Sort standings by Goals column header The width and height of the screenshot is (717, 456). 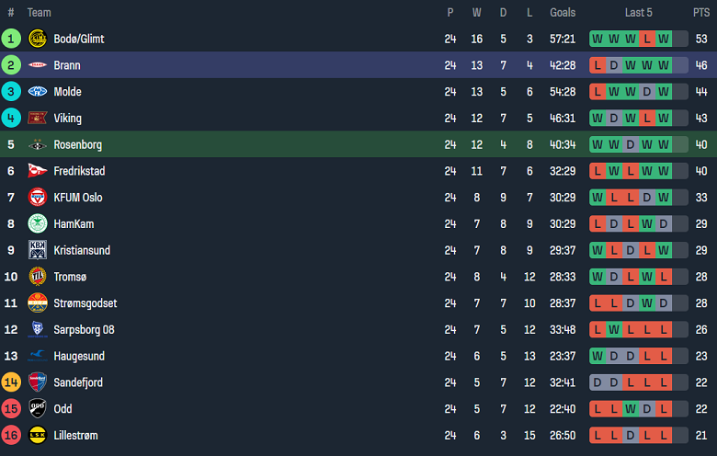coord(563,13)
